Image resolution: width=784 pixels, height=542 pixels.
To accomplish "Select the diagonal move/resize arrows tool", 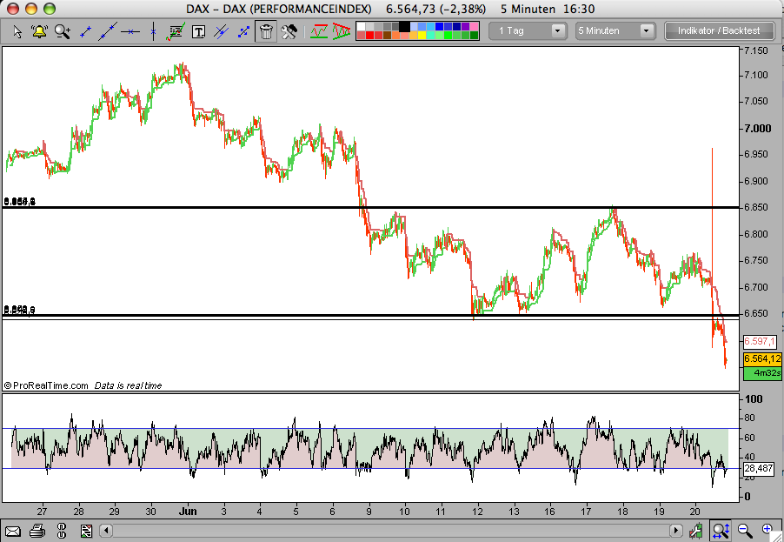I will pos(243,32).
